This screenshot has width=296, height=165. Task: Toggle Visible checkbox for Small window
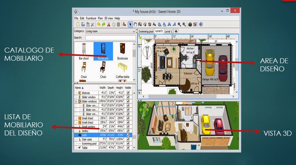click(128, 126)
